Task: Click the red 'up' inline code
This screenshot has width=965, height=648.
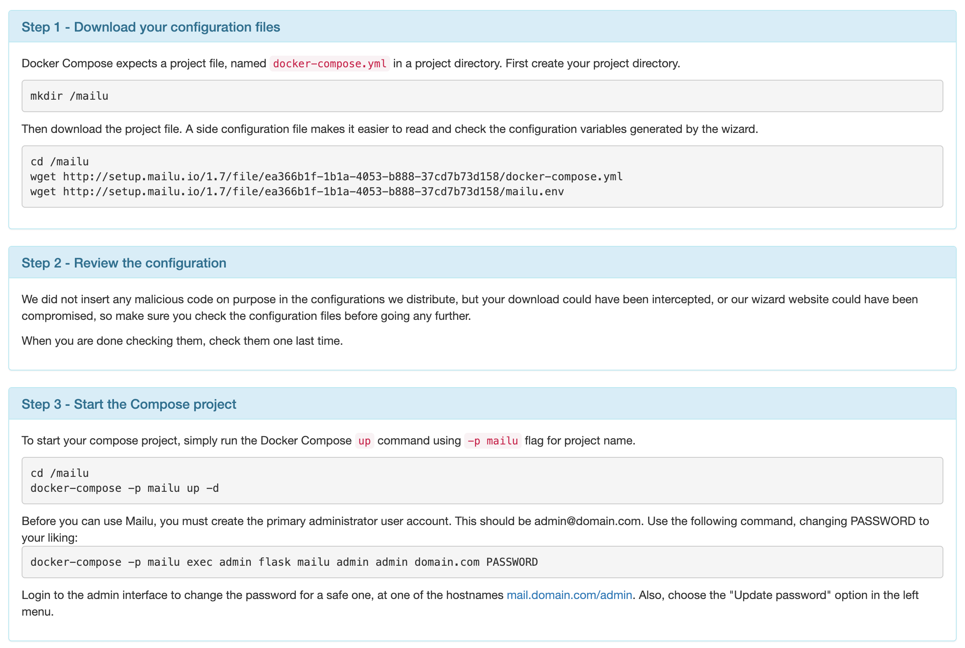Action: pos(364,441)
